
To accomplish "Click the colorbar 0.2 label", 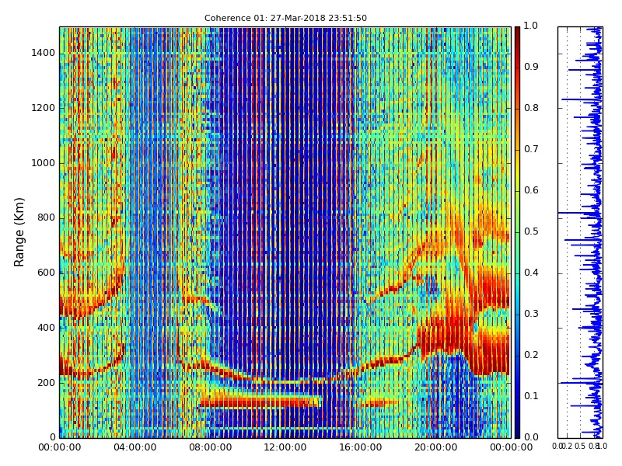I will [531, 356].
